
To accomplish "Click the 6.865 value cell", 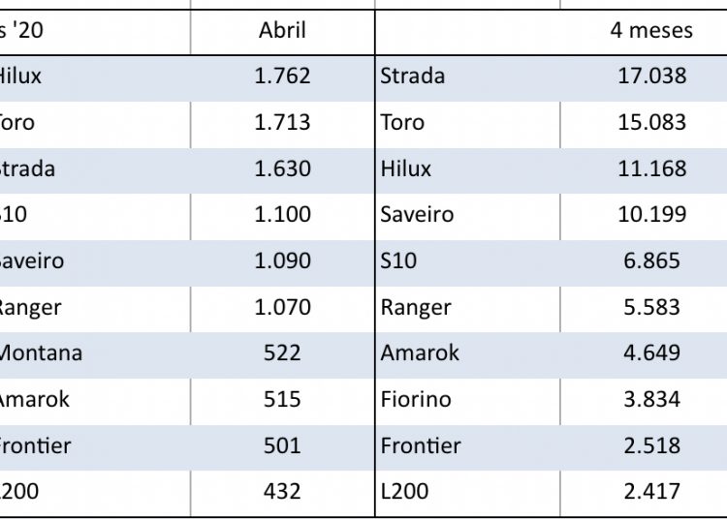I will point(651,260).
